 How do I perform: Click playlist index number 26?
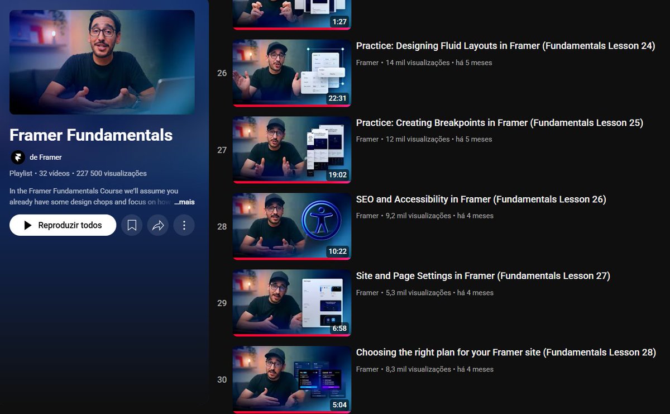(222, 73)
